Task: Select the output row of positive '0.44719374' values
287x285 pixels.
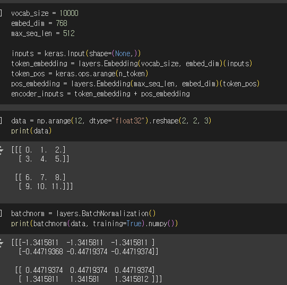Action: pos(85,270)
